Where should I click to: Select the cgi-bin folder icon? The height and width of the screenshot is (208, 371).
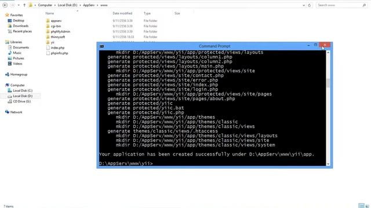(x=48, y=26)
